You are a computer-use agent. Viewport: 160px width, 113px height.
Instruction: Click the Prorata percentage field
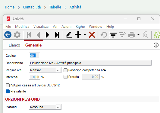pos(91,77)
